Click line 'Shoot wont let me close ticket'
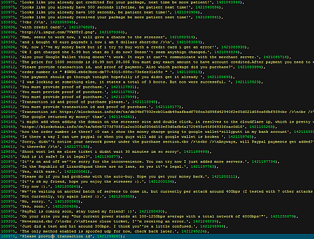This screenshot has width=314, height=239. tap(106, 152)
